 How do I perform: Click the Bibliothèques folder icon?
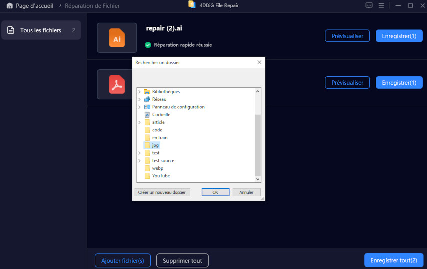pos(147,92)
